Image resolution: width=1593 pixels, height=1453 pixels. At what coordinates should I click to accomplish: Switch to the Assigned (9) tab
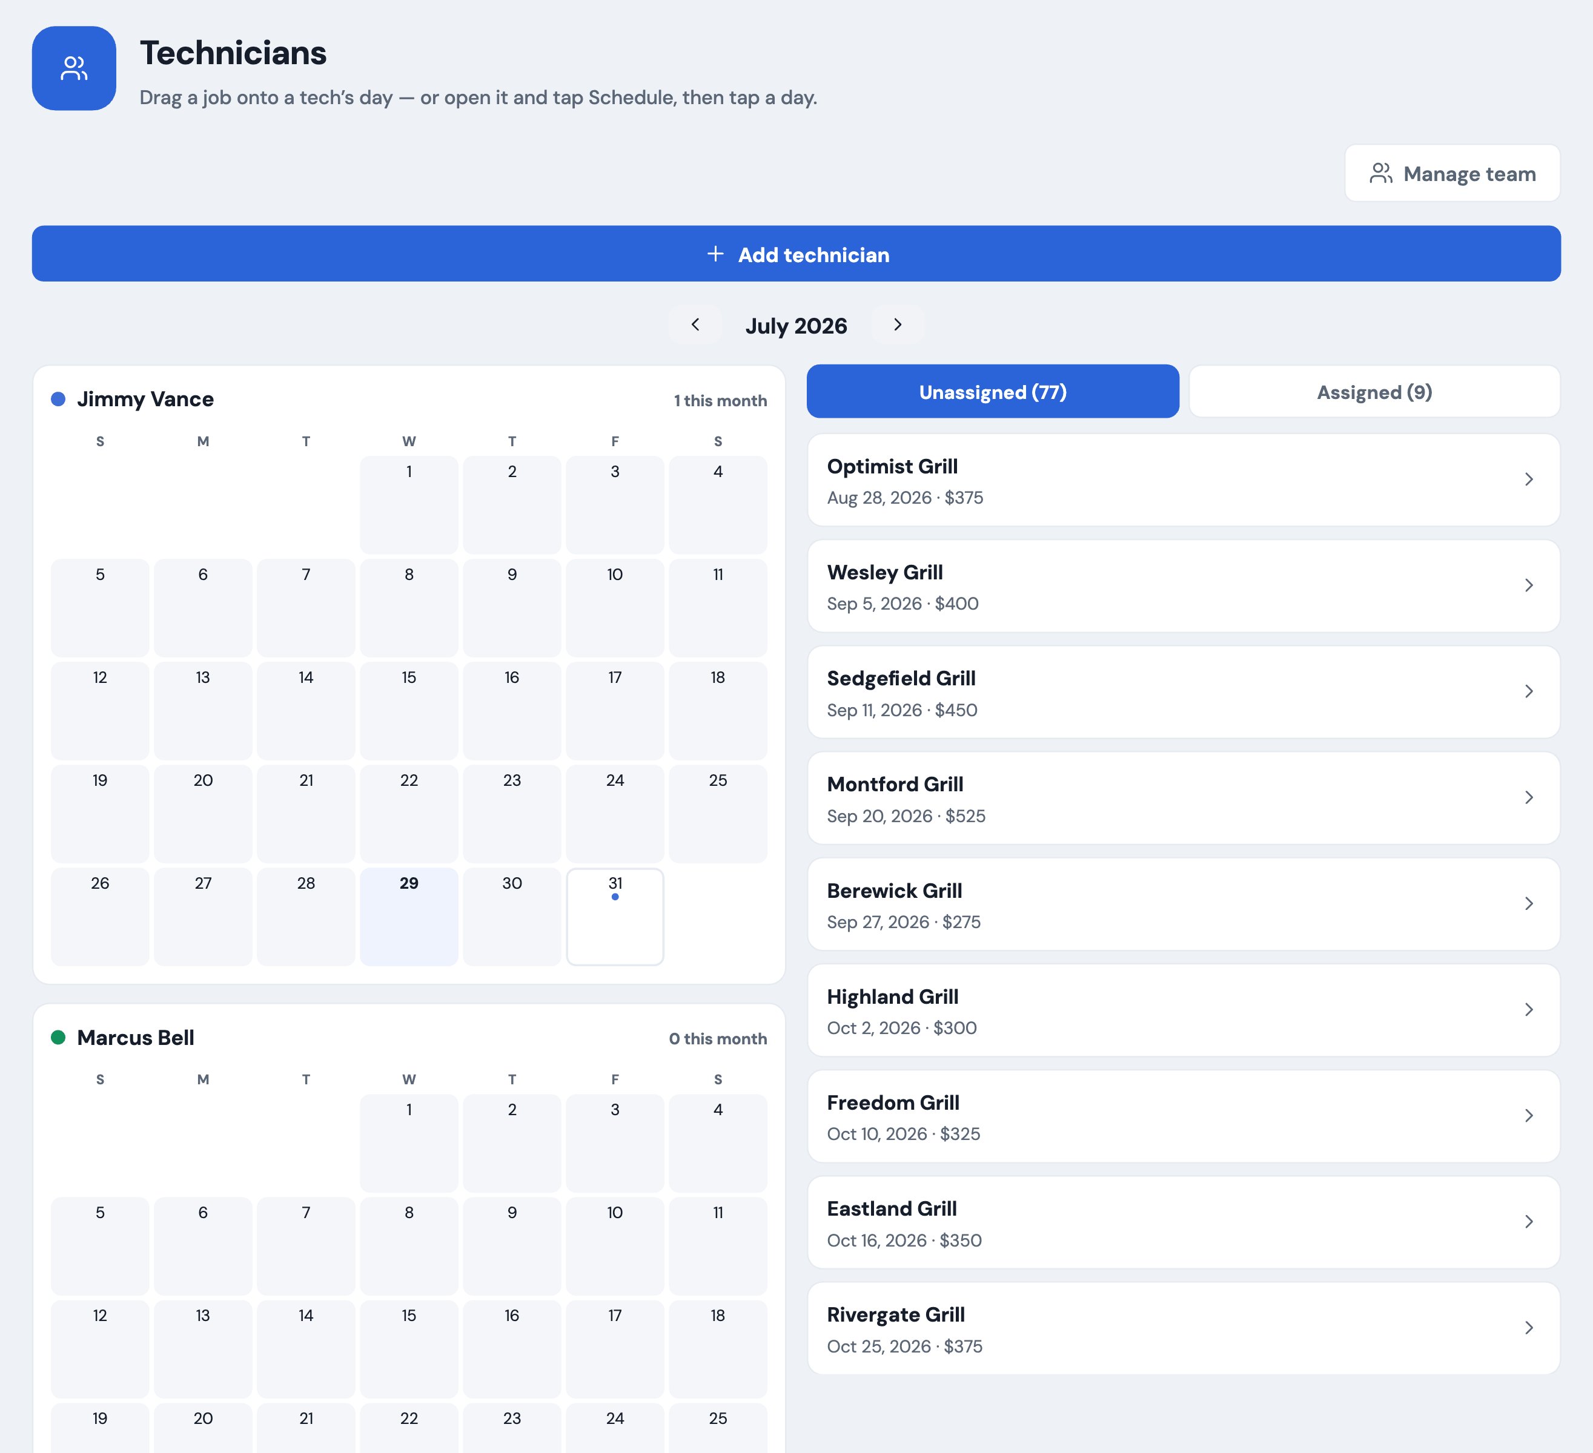pyautogui.click(x=1374, y=391)
